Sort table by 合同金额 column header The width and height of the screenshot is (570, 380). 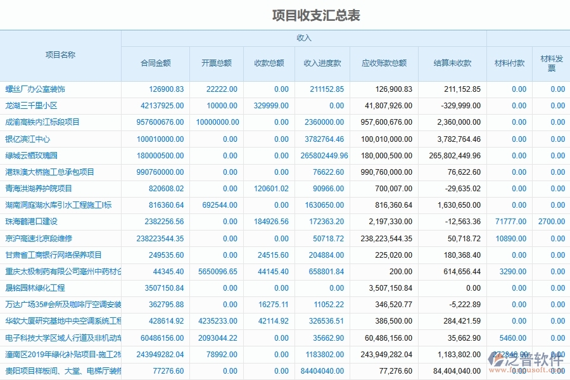[x=156, y=63]
